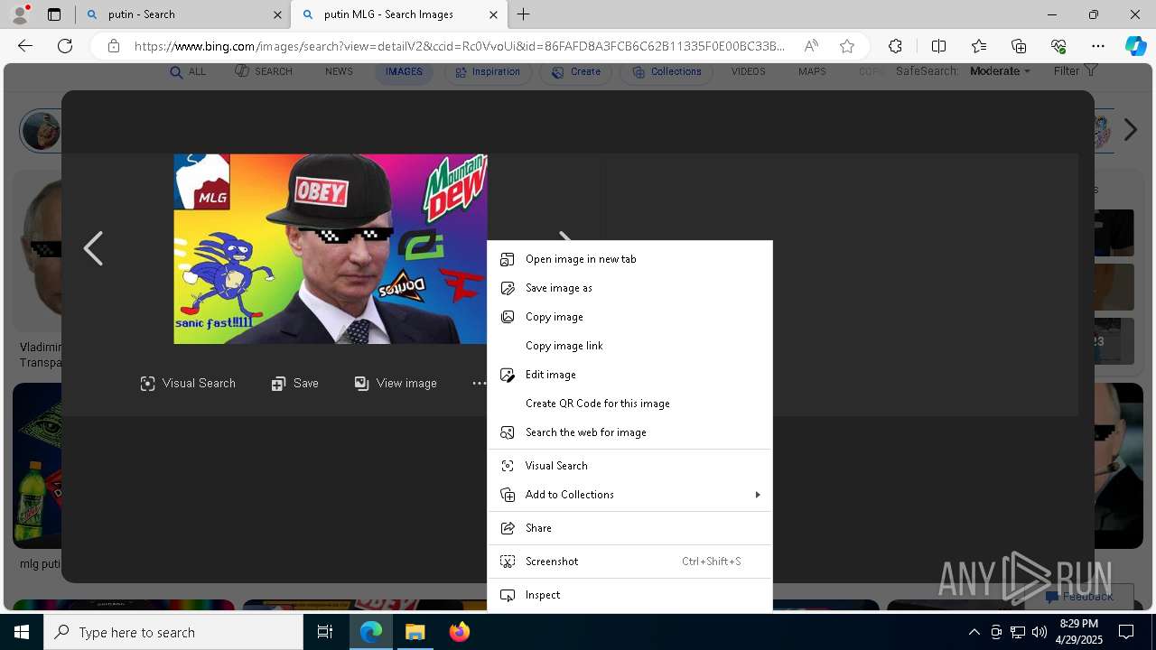Viewport: 1156px width, 650px height.
Task: Open notification center icon
Action: tap(1126, 632)
